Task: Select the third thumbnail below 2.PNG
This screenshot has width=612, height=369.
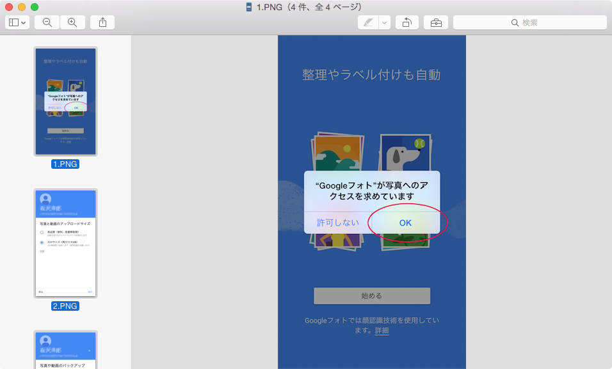Action: pos(65,350)
